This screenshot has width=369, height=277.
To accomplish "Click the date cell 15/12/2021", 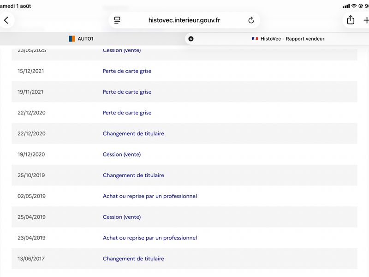I will [31, 71].
